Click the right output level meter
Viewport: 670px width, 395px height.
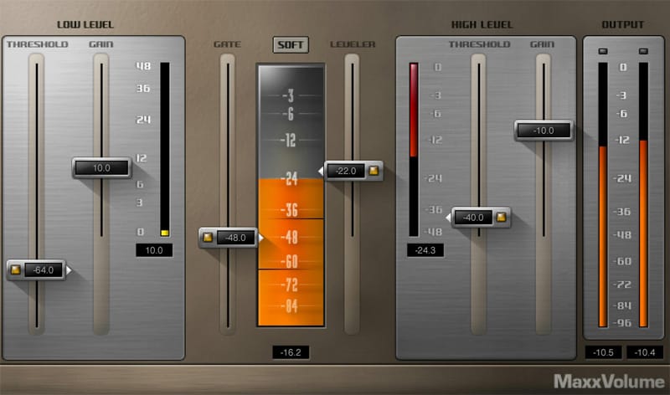(x=643, y=195)
